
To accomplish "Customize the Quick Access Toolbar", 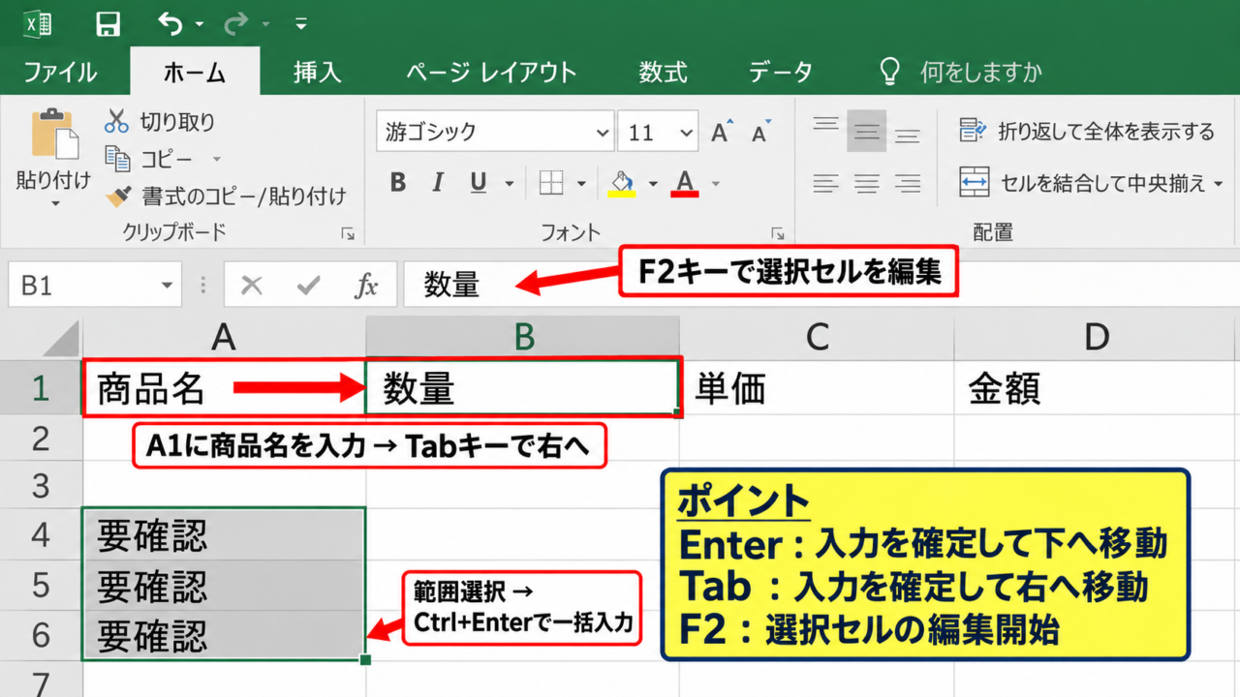I will click(x=301, y=24).
